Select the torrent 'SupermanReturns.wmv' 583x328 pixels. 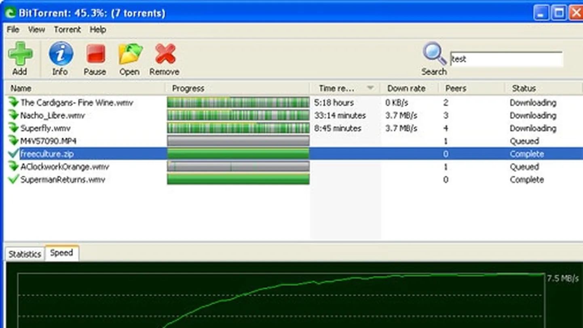[63, 179]
